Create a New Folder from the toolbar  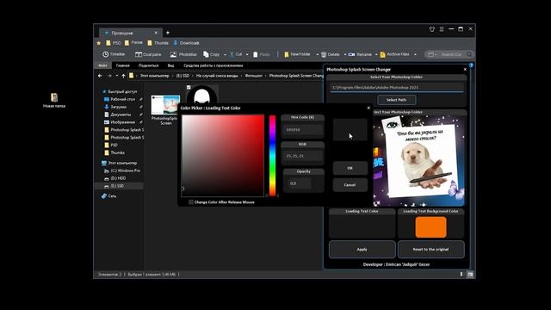click(297, 54)
